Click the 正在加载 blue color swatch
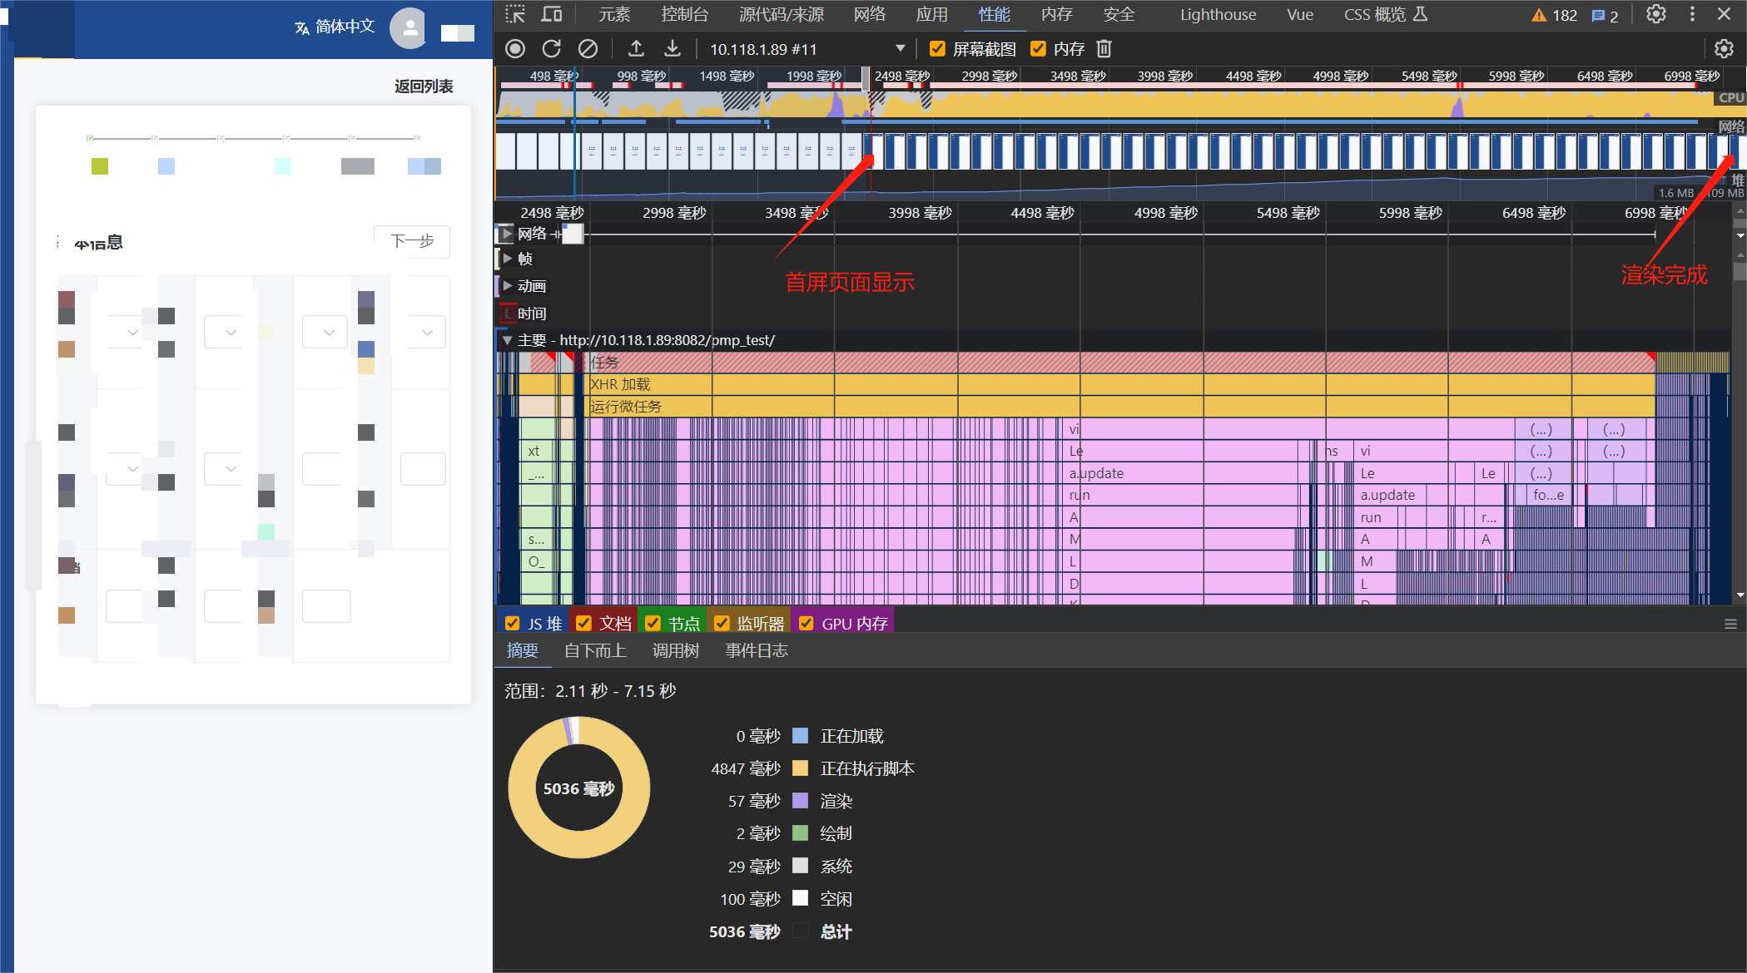Viewport: 1747px width, 973px height. pyautogui.click(x=801, y=736)
